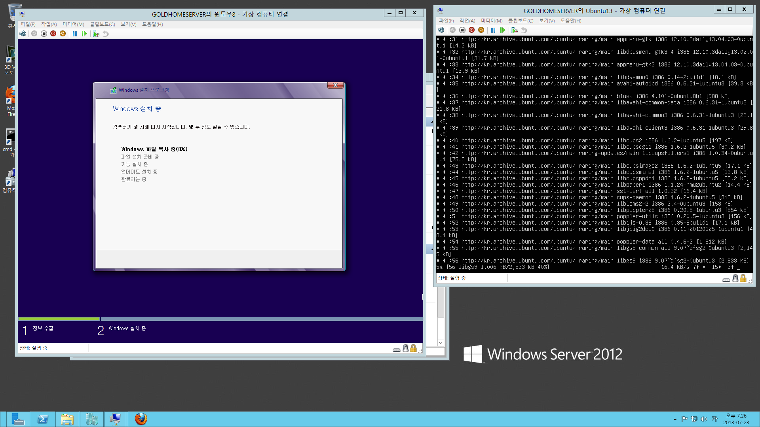Click lock icon in Ubuntu13 status bar
Screen dimensions: 760x427
tap(743, 278)
